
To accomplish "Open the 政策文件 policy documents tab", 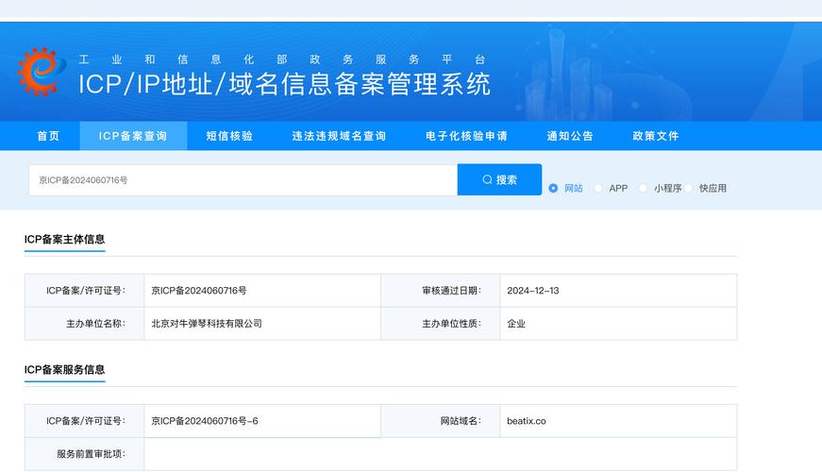I will [656, 136].
